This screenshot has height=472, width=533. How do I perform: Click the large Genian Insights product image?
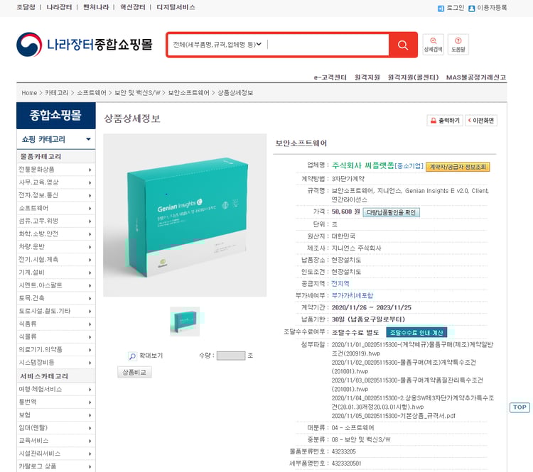click(185, 215)
